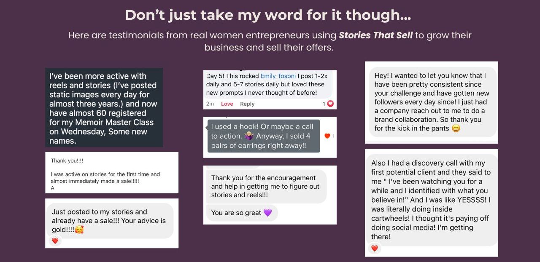Click the smiling hearts emoji after 'gold!!!!'
The height and width of the screenshot is (262, 540).
pos(79,230)
